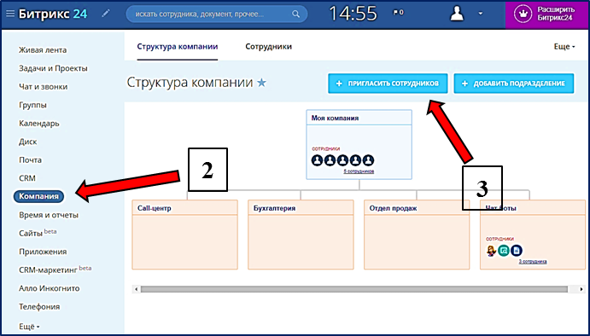This screenshot has height=336, width=590.
Task: Click the horizontal scrollbar thumb
Action: point(354,289)
